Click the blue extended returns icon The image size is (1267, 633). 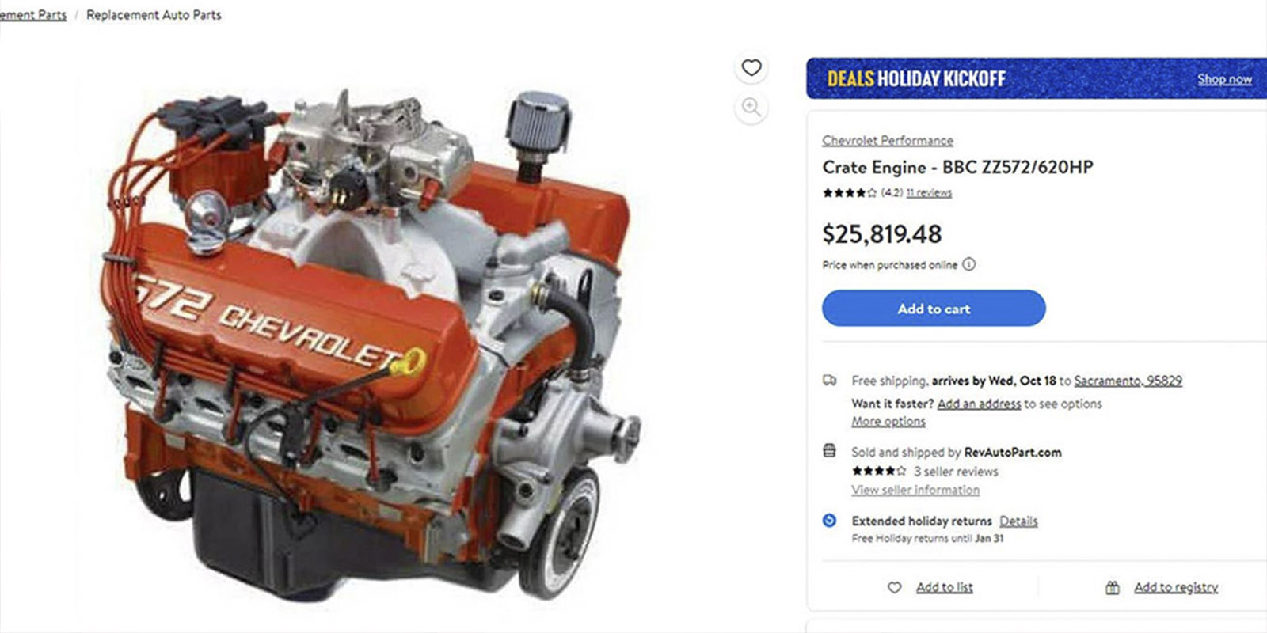pyautogui.click(x=829, y=521)
